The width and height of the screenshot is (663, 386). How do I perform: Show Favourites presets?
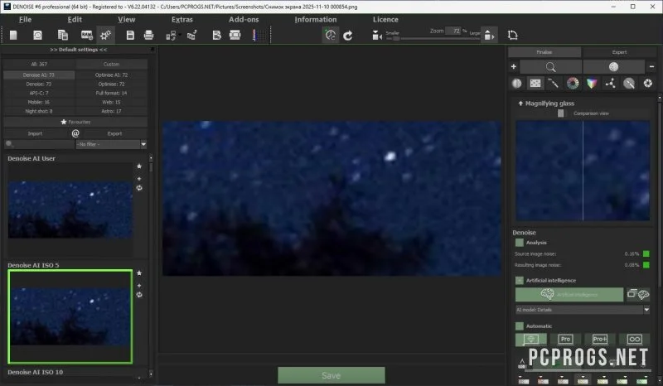[75, 122]
